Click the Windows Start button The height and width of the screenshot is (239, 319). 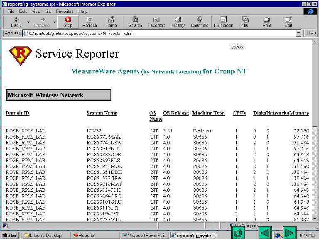coord(10,235)
